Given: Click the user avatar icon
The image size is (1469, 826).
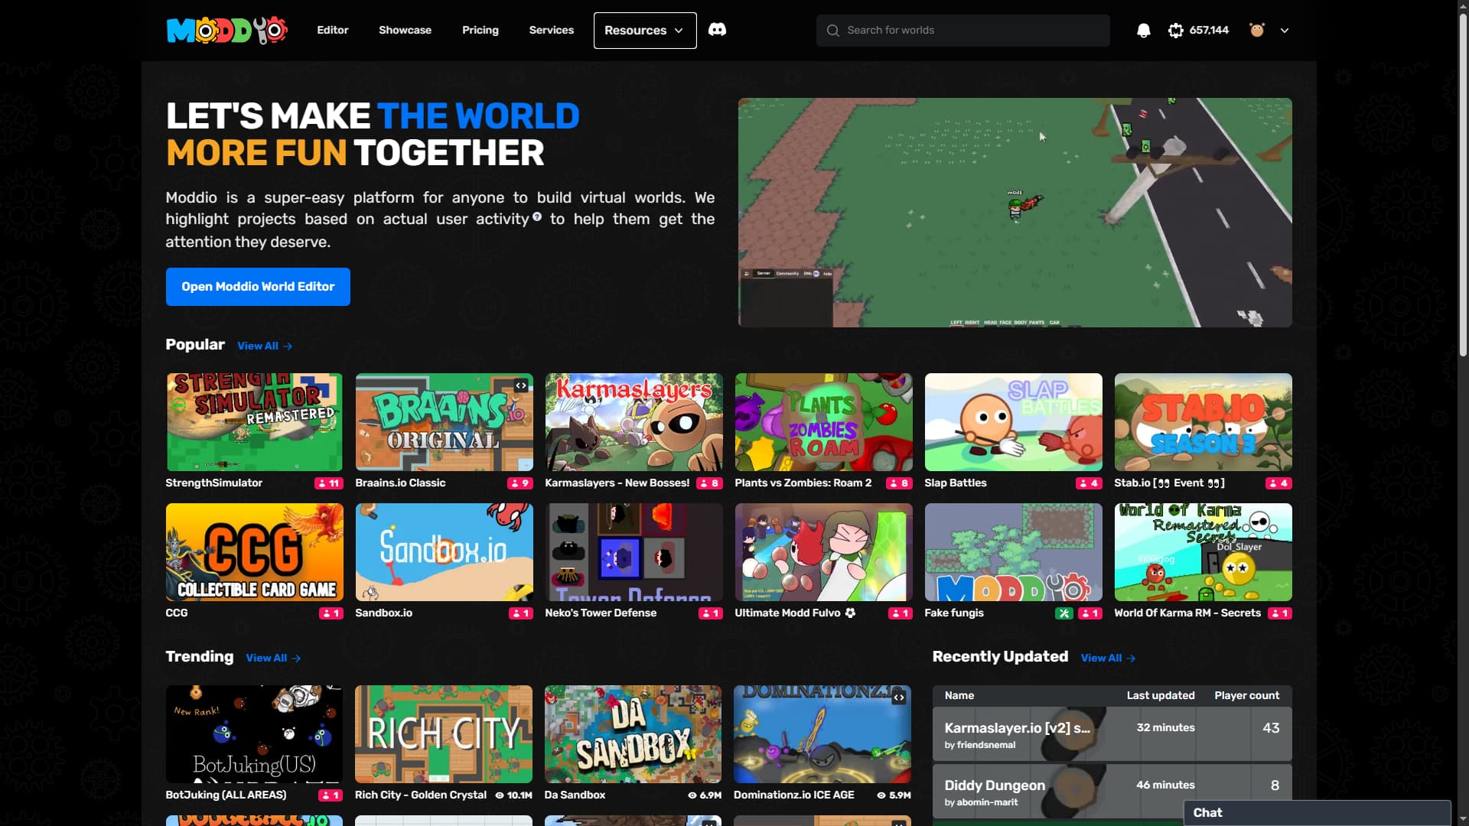Looking at the screenshot, I should [x=1256, y=31].
